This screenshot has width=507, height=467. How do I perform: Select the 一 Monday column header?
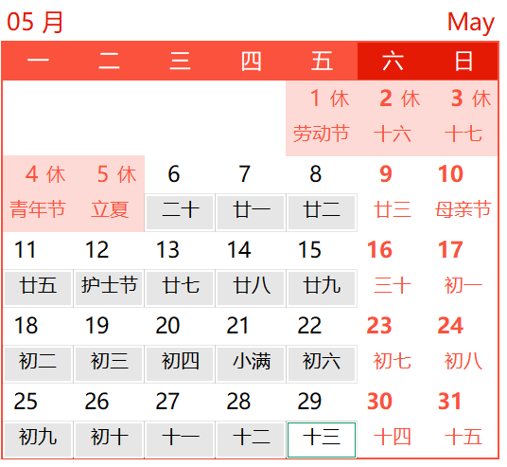click(x=38, y=61)
